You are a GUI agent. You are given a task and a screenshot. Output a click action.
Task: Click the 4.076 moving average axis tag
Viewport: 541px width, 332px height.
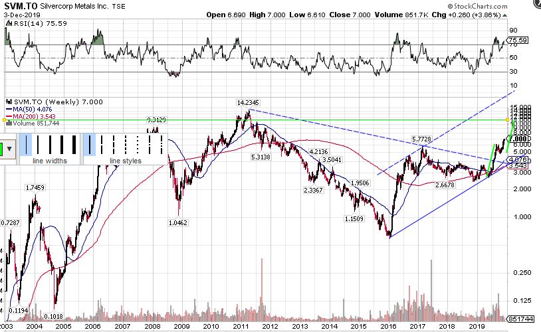click(518, 160)
